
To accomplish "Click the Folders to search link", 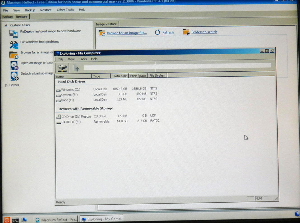I will [204, 32].
